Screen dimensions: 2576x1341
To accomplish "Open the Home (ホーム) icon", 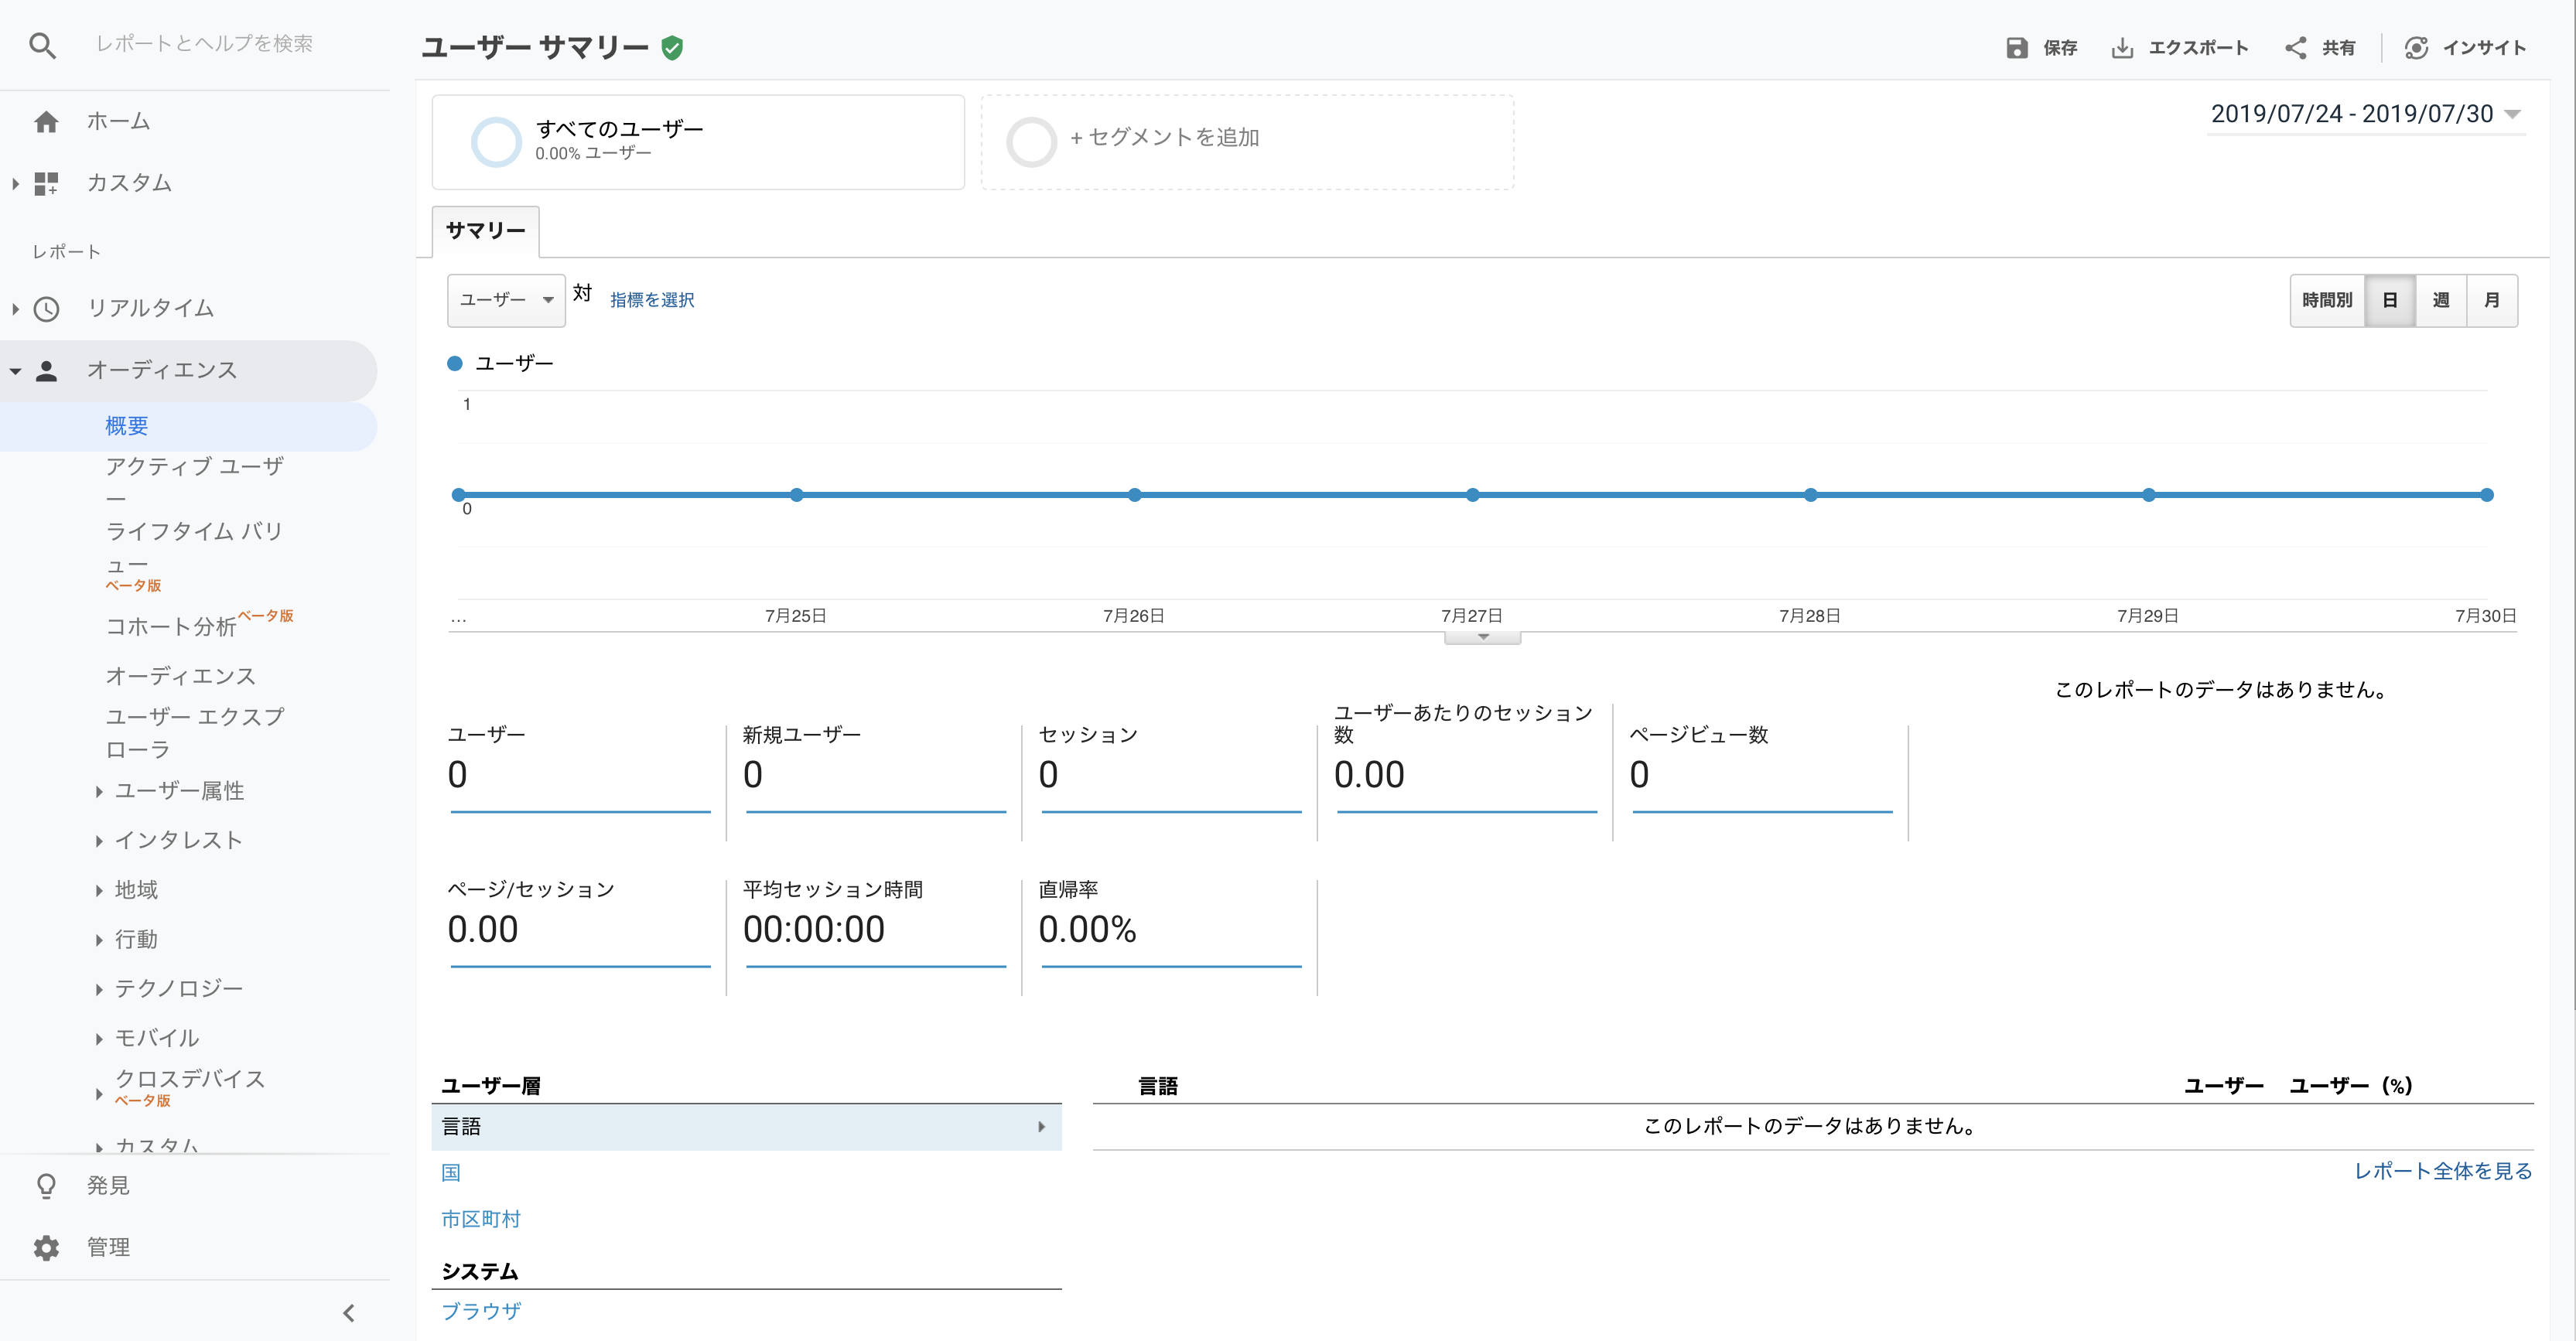I will (46, 122).
